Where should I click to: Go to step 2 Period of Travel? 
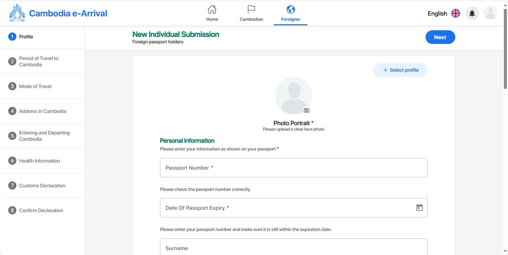tap(39, 61)
